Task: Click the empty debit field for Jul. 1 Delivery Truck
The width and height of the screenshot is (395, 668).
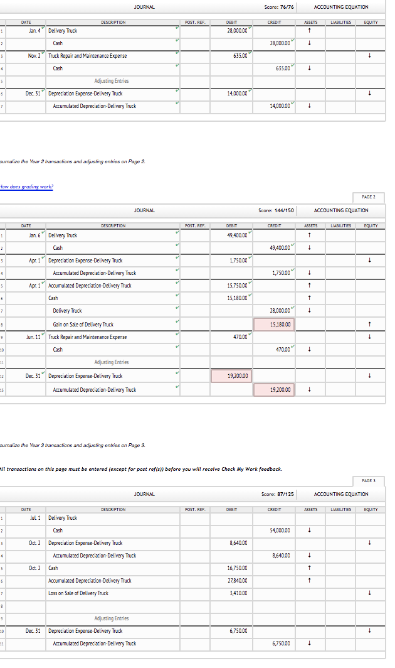Action: [x=231, y=518]
